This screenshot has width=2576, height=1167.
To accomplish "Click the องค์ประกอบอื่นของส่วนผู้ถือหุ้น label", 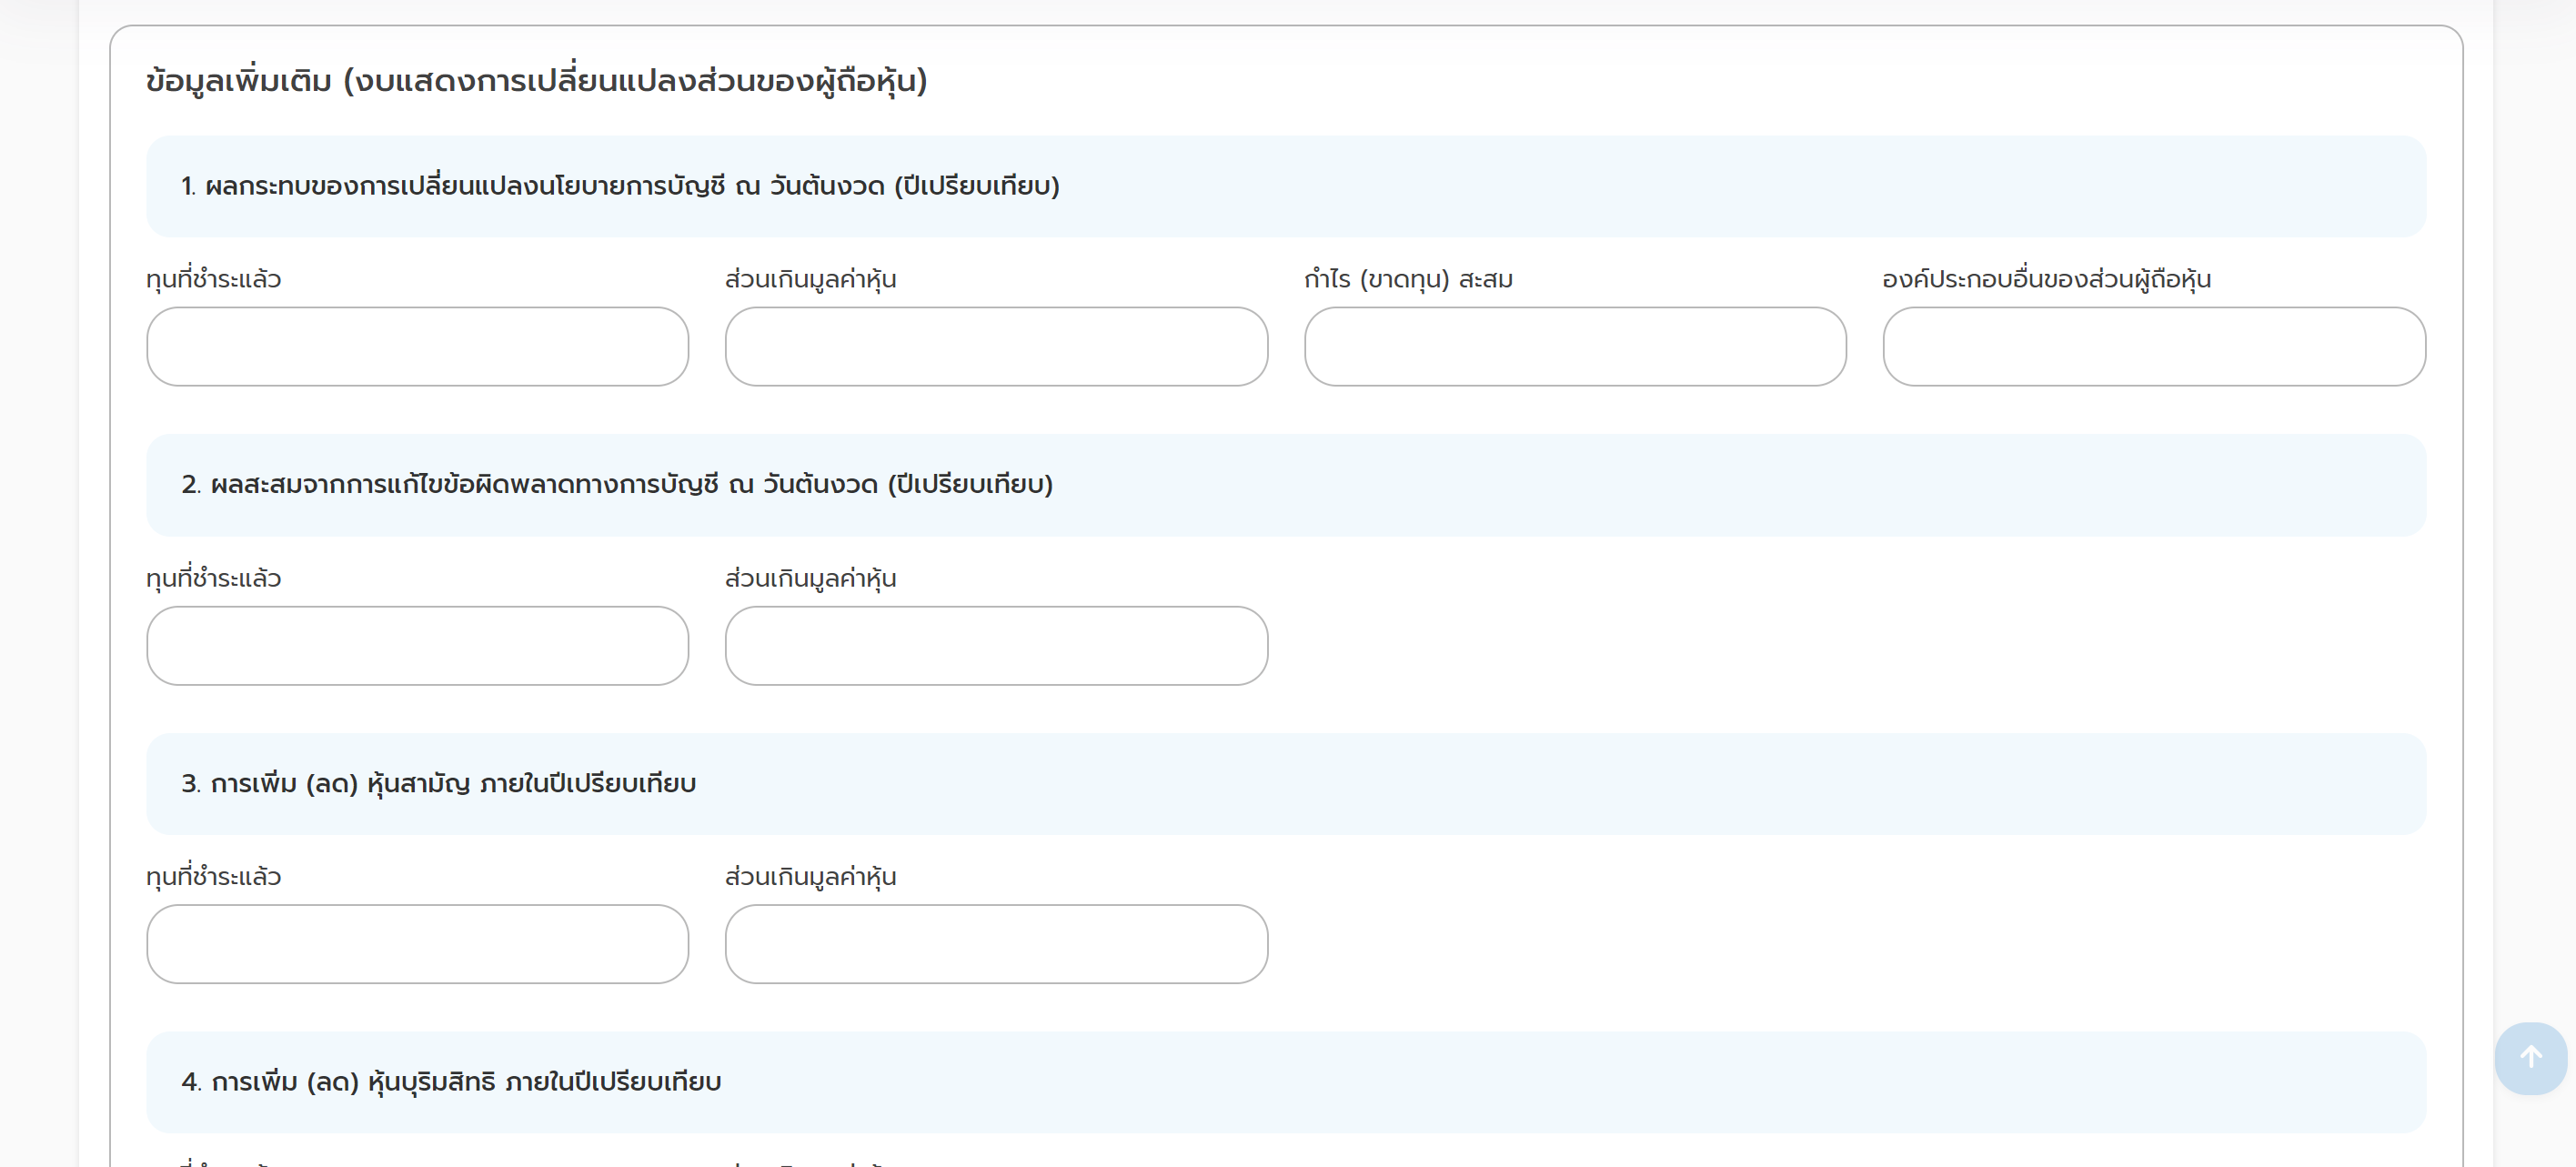I will tap(2045, 279).
